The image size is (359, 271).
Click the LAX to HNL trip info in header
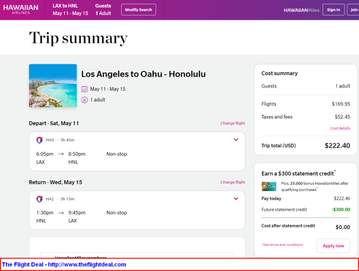(70, 10)
